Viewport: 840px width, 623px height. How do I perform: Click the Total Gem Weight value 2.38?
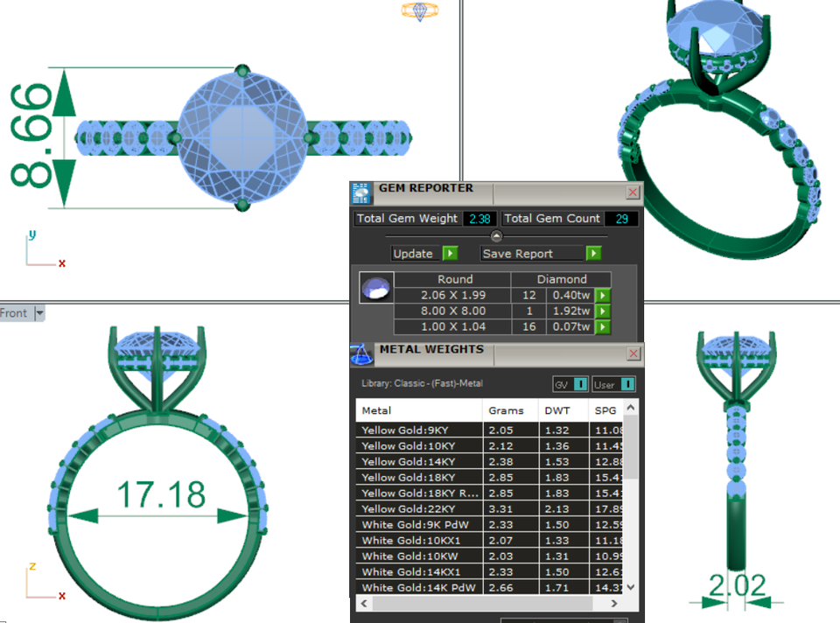(x=479, y=219)
